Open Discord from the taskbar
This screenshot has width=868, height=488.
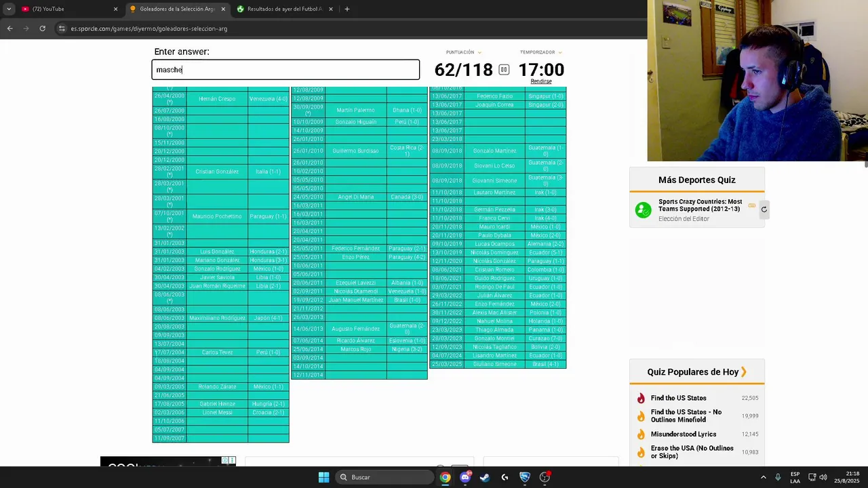(465, 477)
